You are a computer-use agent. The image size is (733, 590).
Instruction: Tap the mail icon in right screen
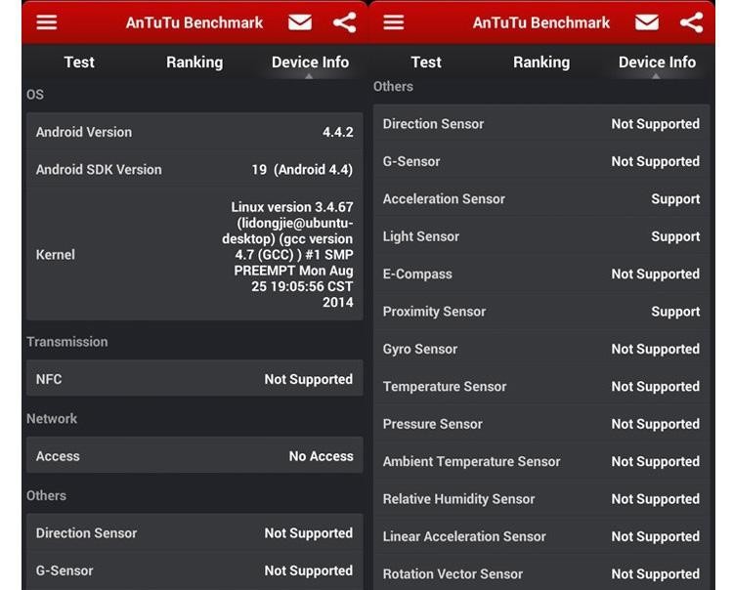(646, 22)
